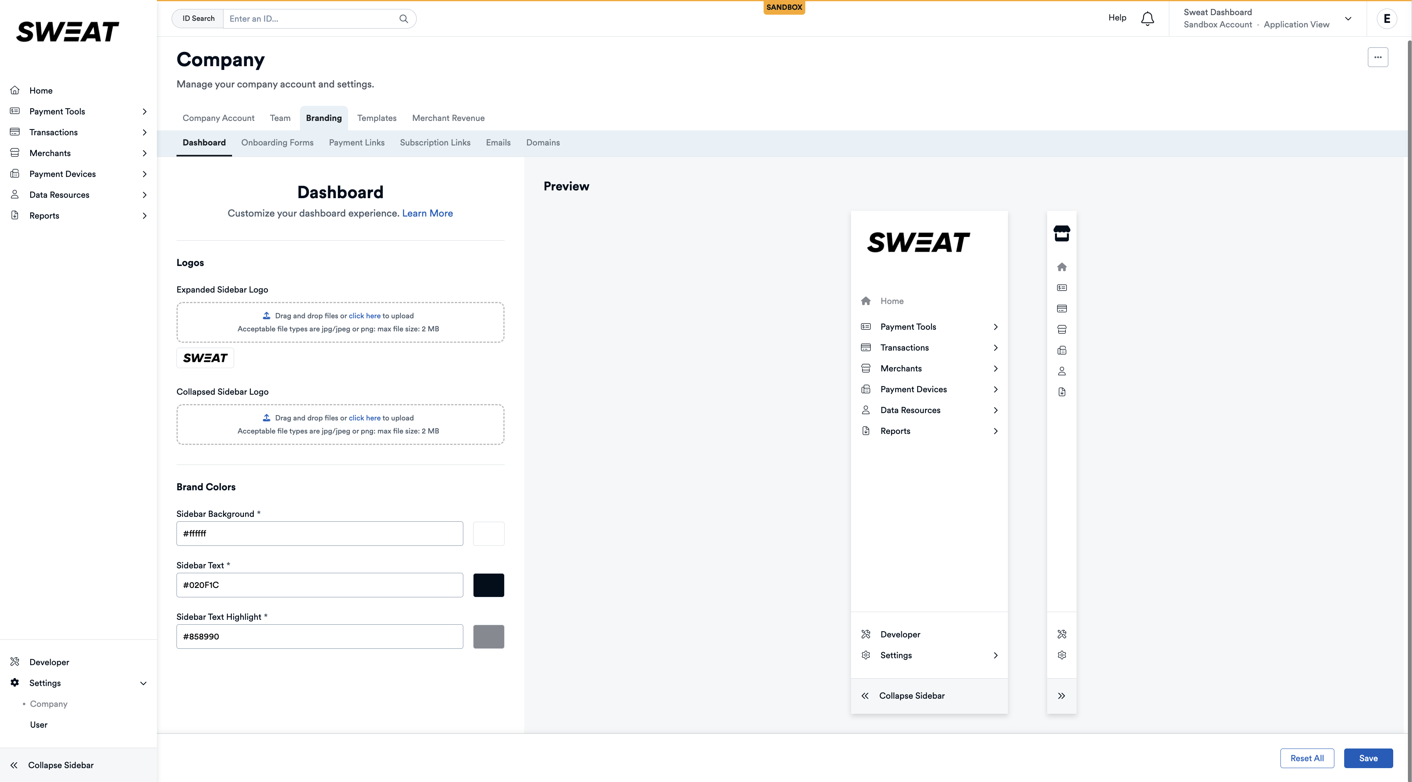The width and height of the screenshot is (1412, 782).
Task: Click the notifications bell icon
Action: coord(1147,19)
